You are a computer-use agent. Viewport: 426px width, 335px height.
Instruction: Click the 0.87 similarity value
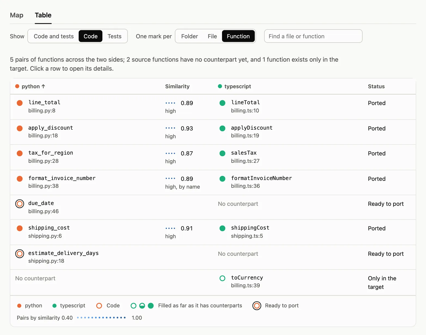click(187, 153)
